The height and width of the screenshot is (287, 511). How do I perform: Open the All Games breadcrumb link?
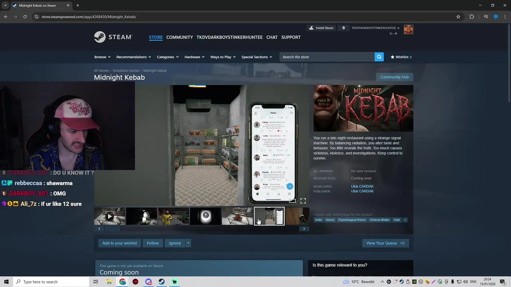click(x=101, y=71)
